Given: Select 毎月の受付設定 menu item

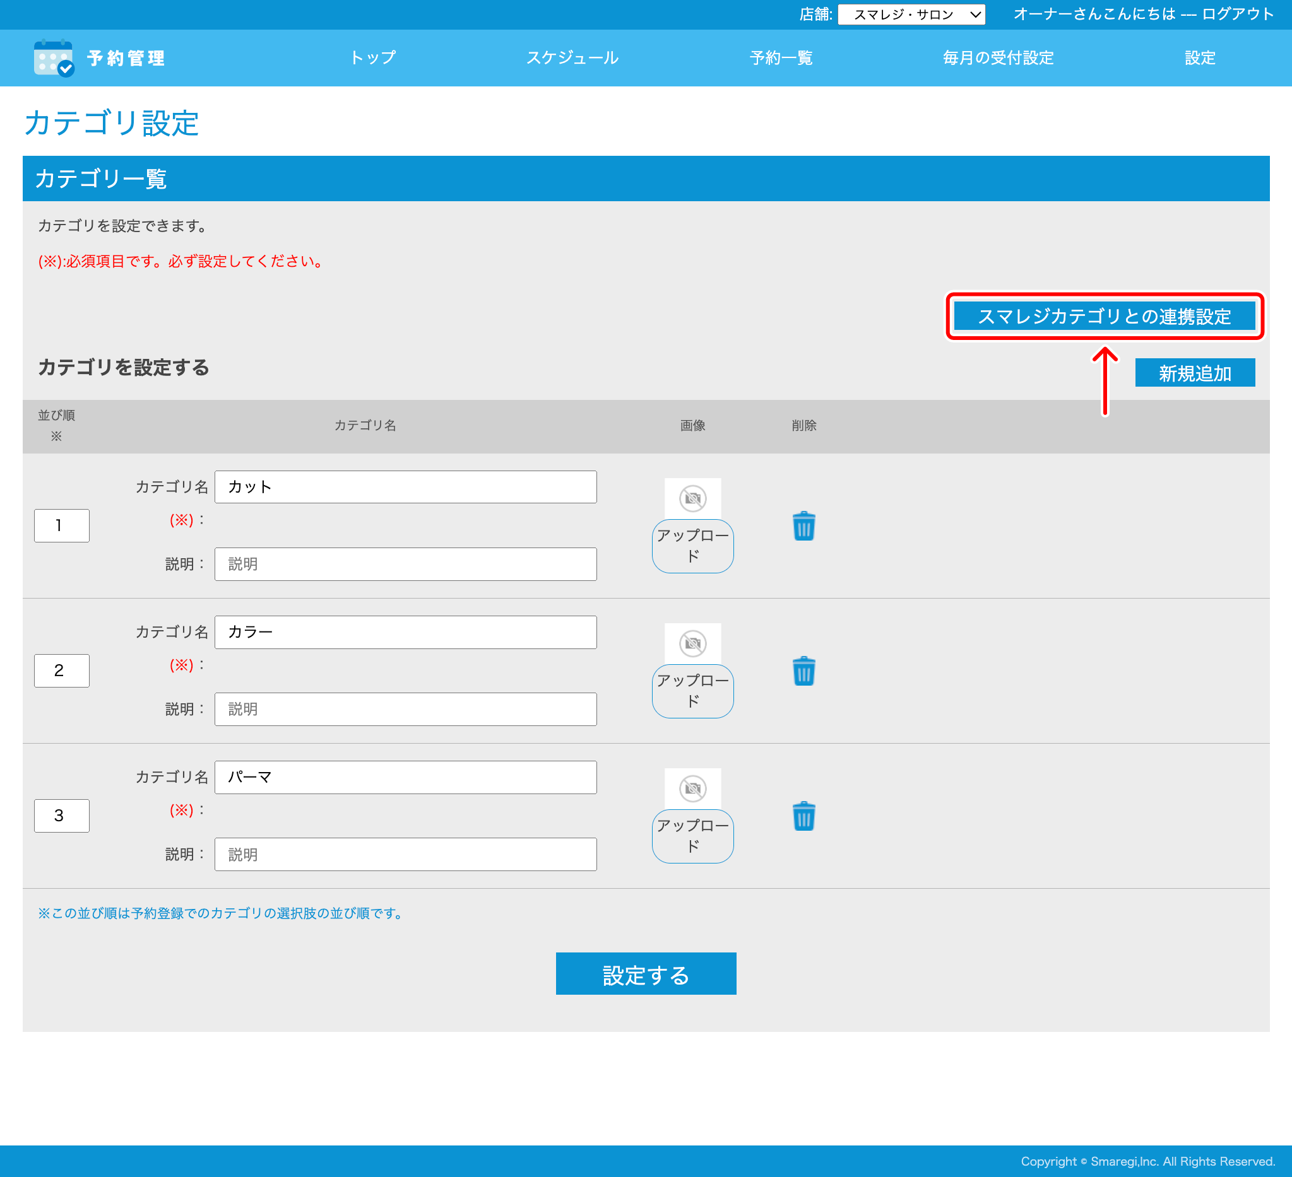Looking at the screenshot, I should point(998,57).
